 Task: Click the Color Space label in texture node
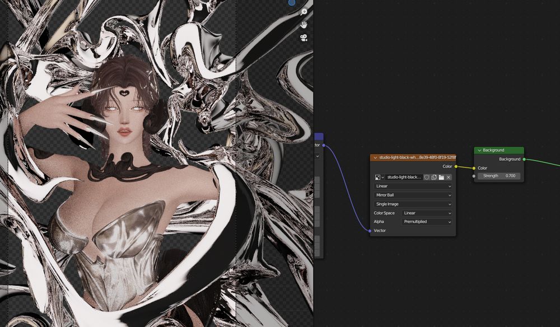pyautogui.click(x=384, y=213)
